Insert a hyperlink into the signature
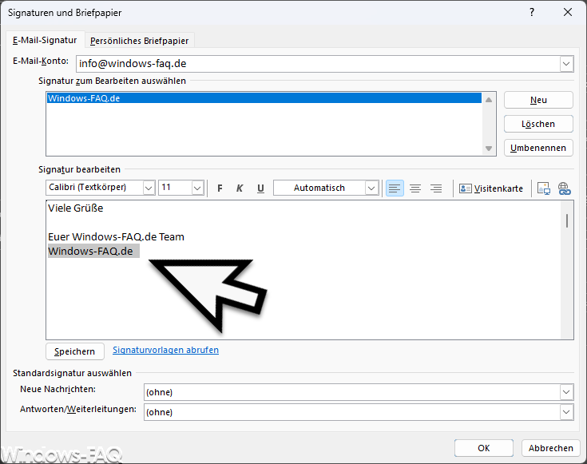 pyautogui.click(x=564, y=188)
